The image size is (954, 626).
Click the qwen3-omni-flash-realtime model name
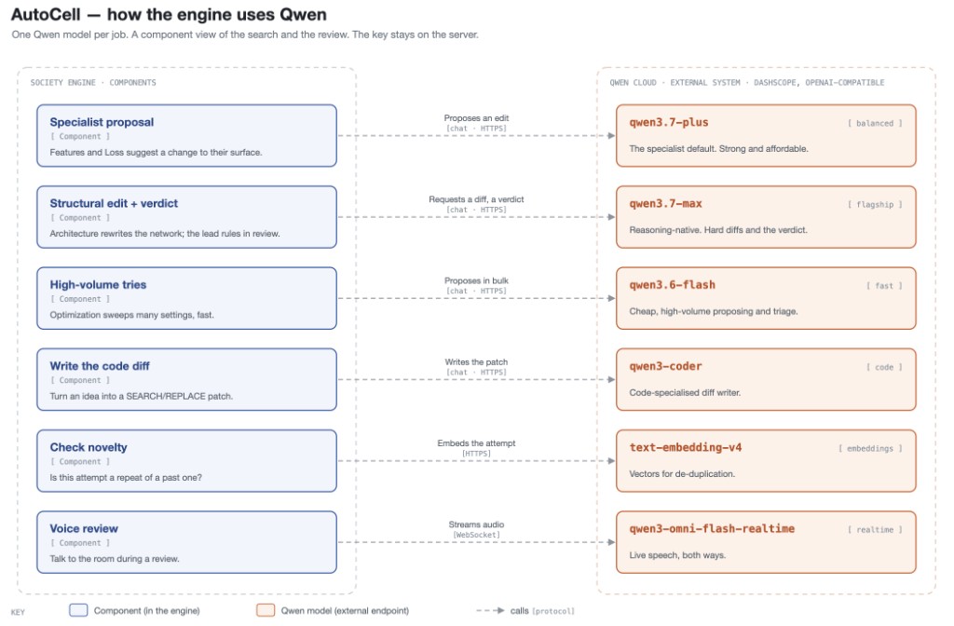[x=712, y=529]
